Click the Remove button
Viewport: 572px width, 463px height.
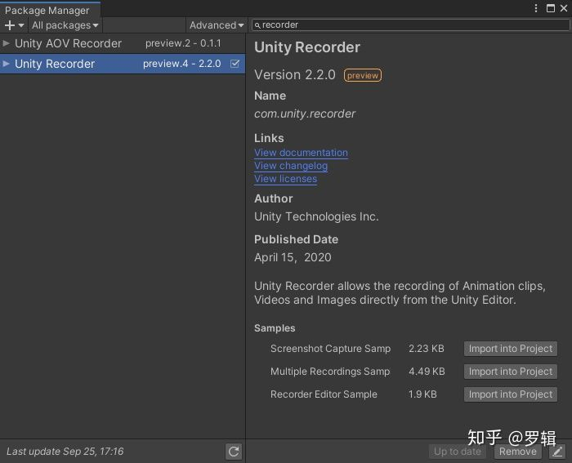point(517,452)
